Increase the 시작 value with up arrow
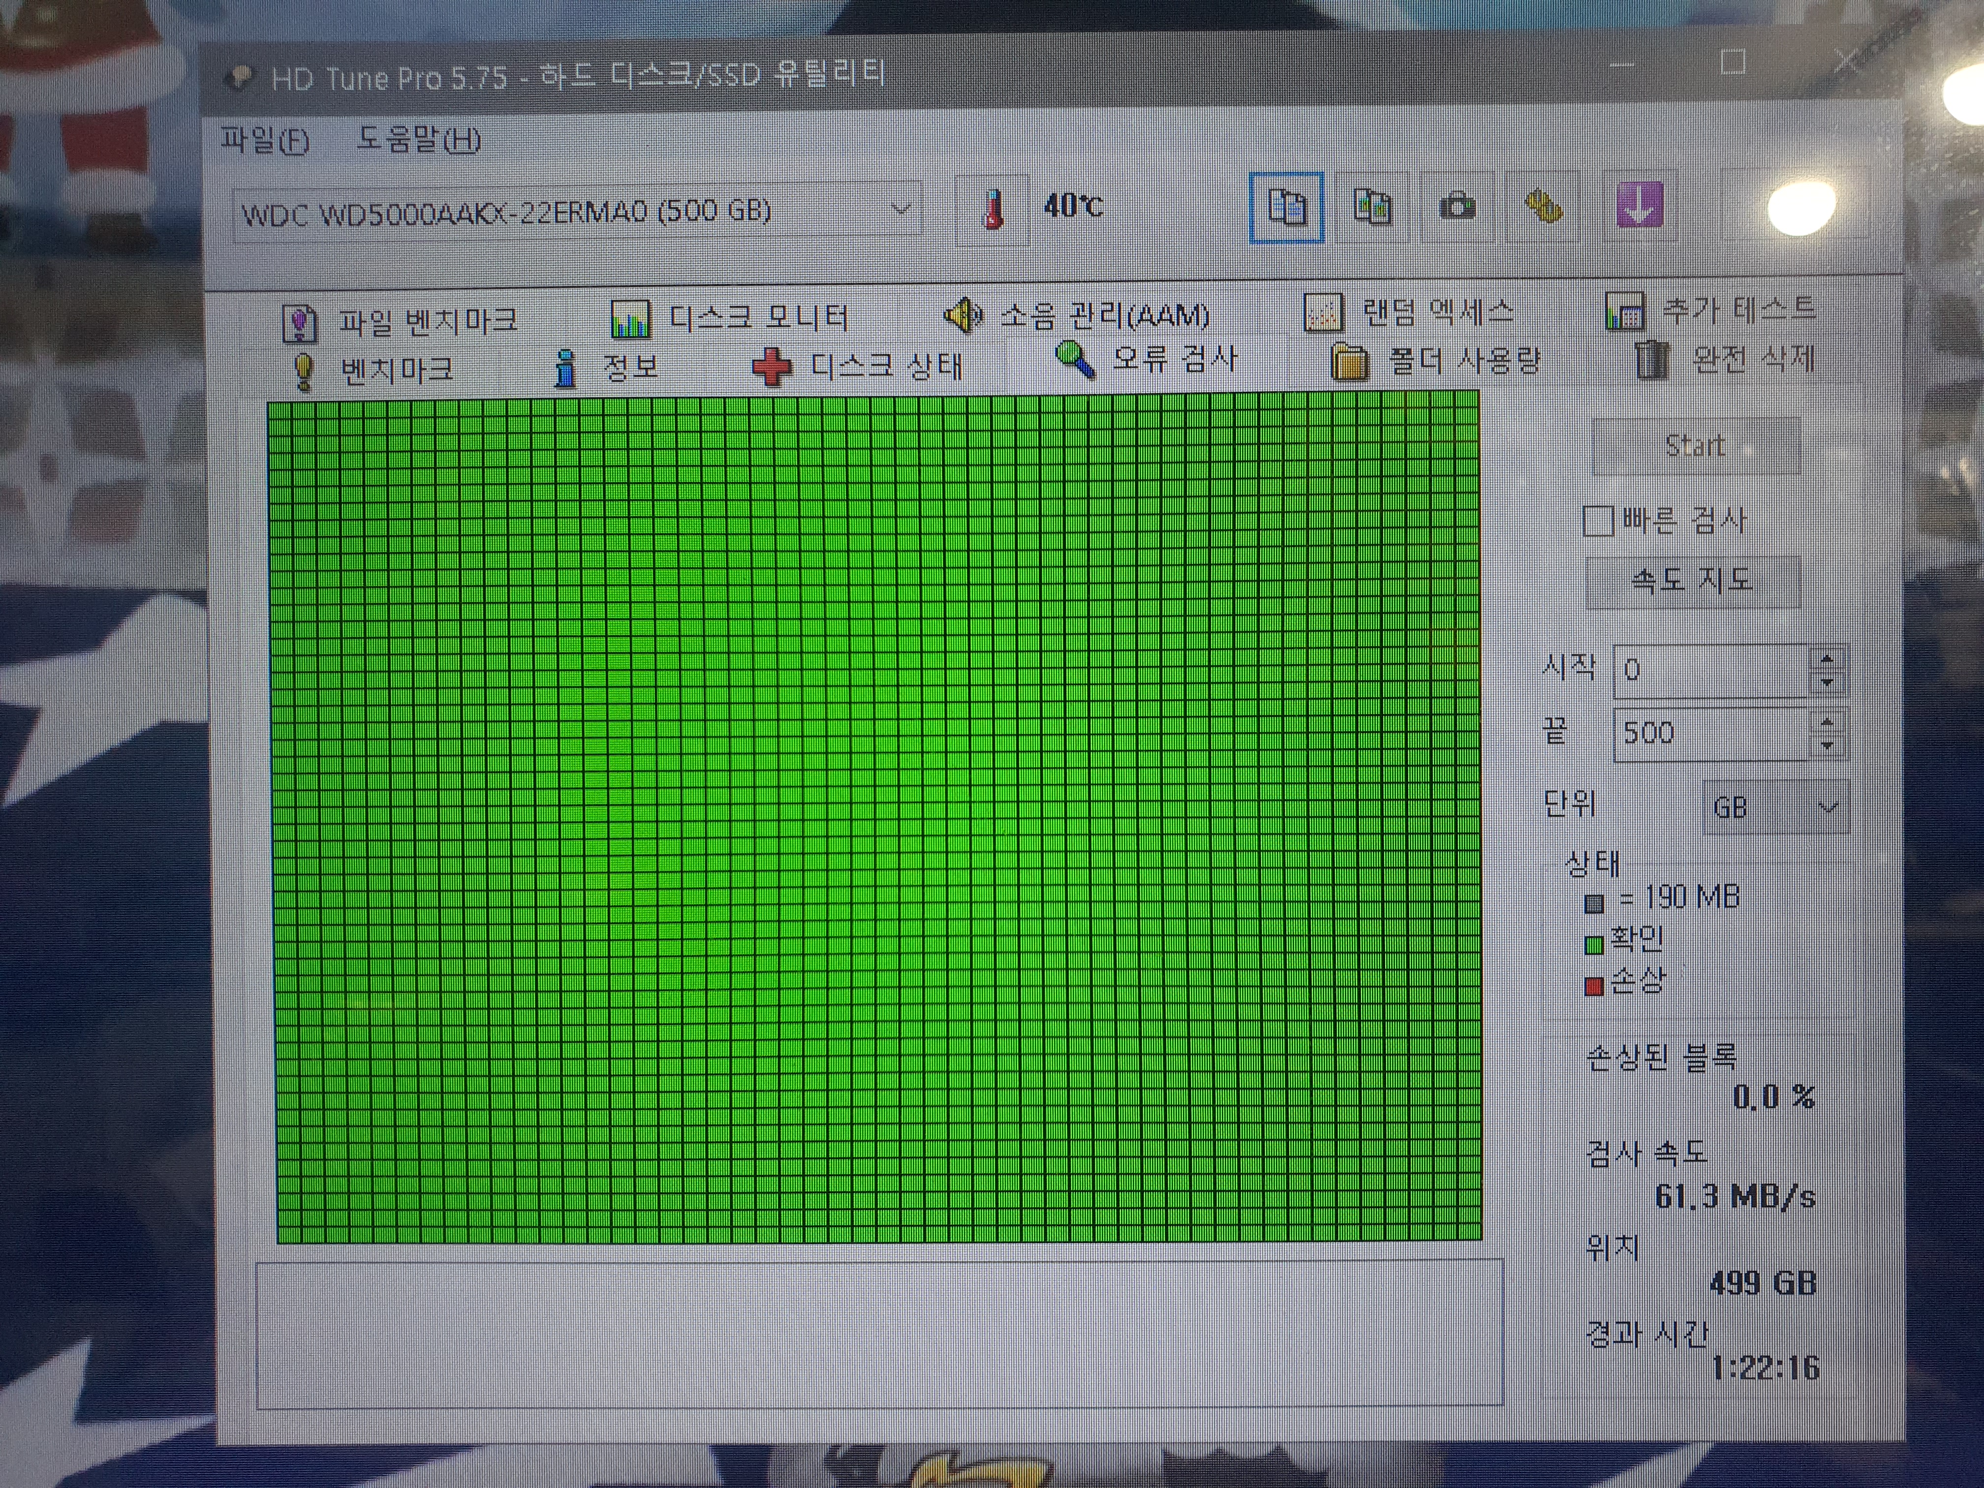The image size is (1984, 1488). click(1827, 659)
